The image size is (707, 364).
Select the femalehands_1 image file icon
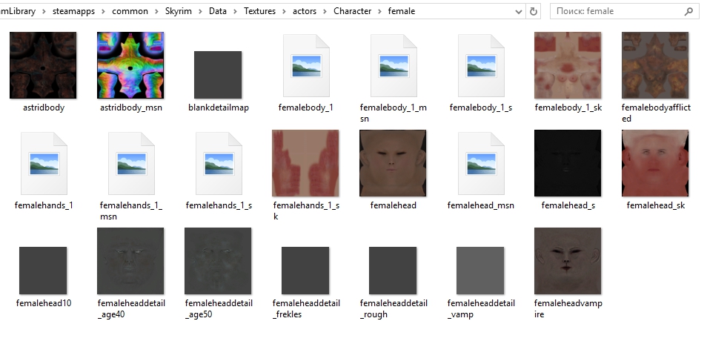point(44,163)
